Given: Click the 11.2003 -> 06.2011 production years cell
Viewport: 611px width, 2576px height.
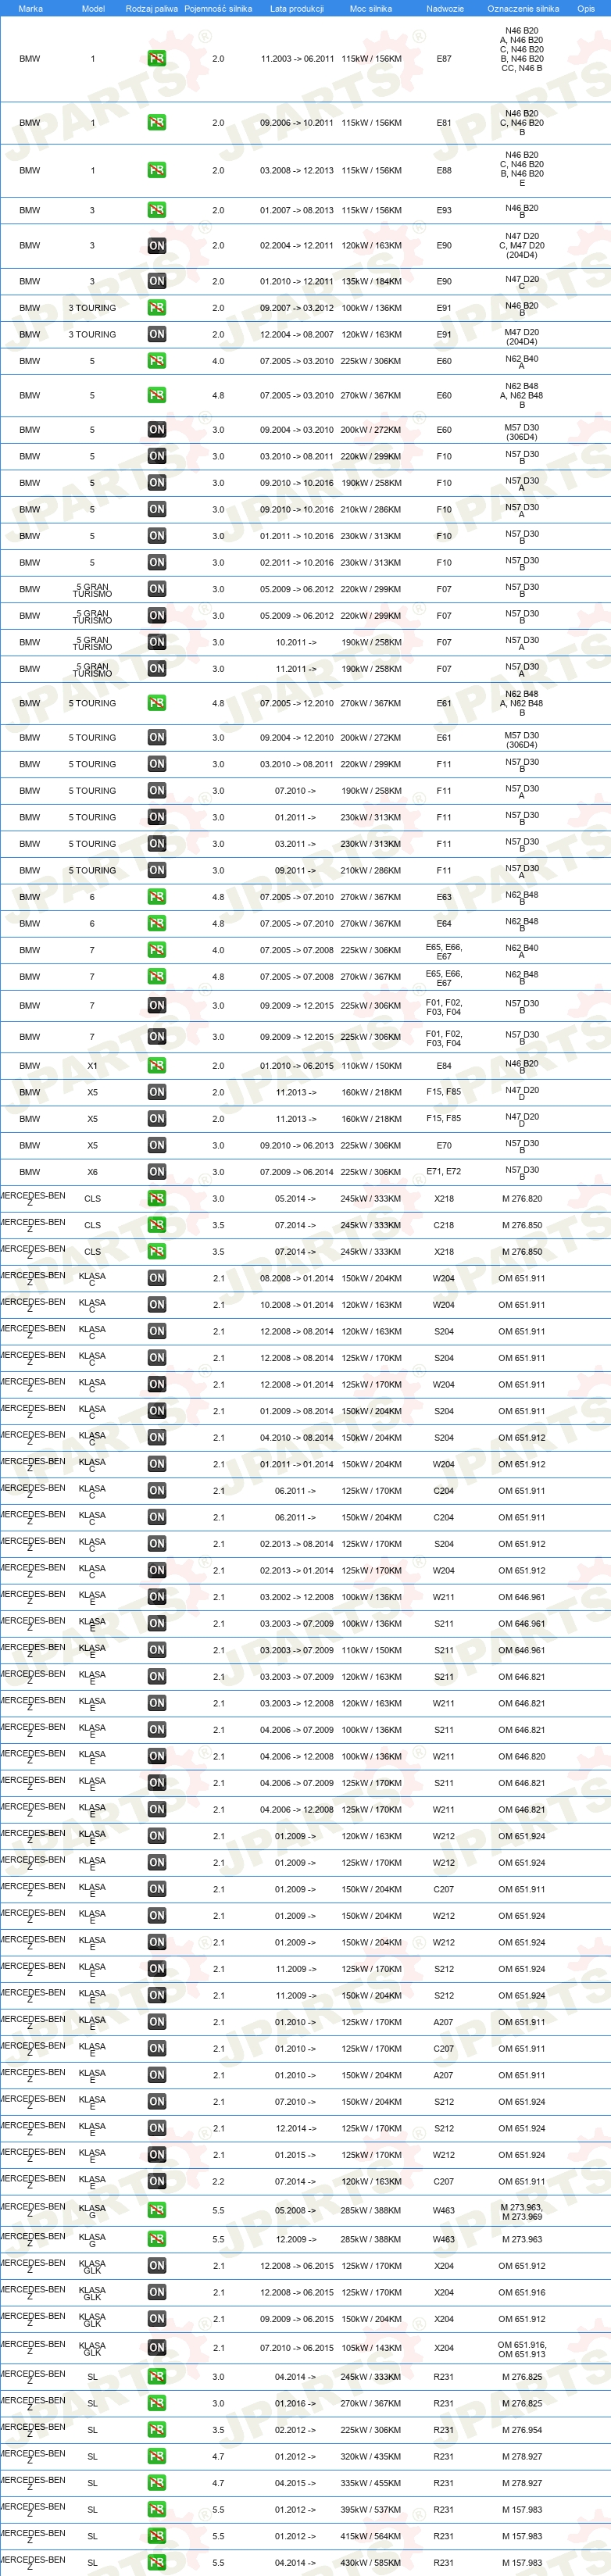Looking at the screenshot, I should (297, 59).
